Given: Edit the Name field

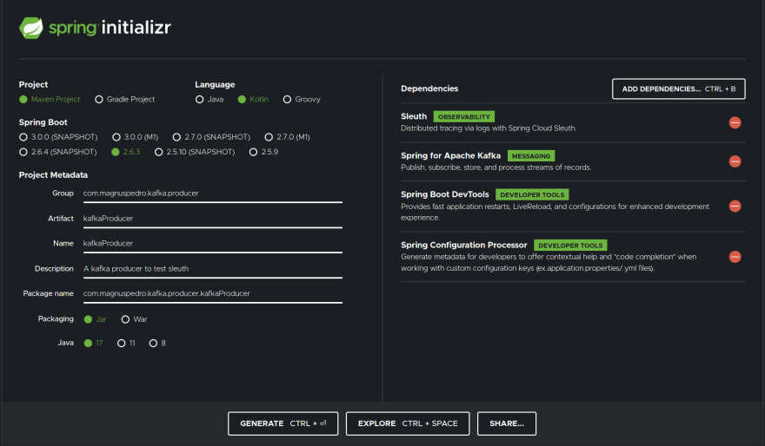Looking at the screenshot, I should pos(213,244).
